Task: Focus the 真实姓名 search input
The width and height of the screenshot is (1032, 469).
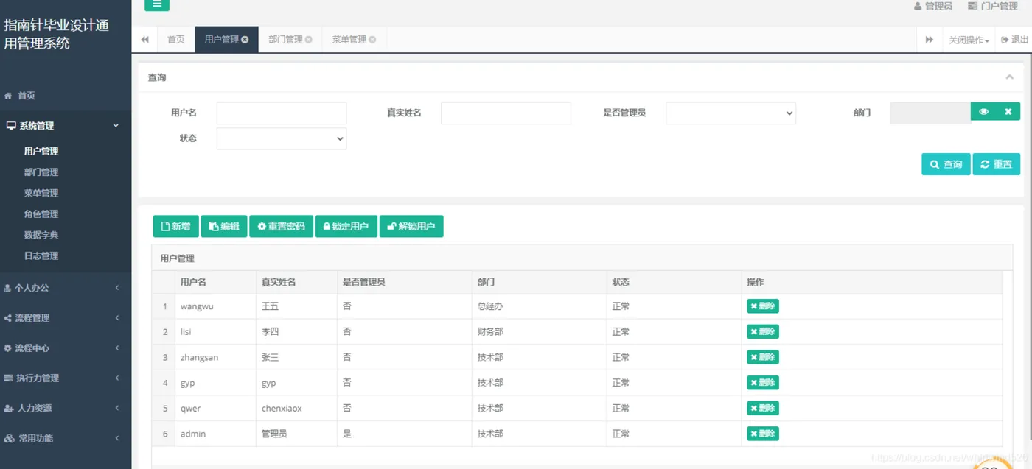Action: point(506,113)
